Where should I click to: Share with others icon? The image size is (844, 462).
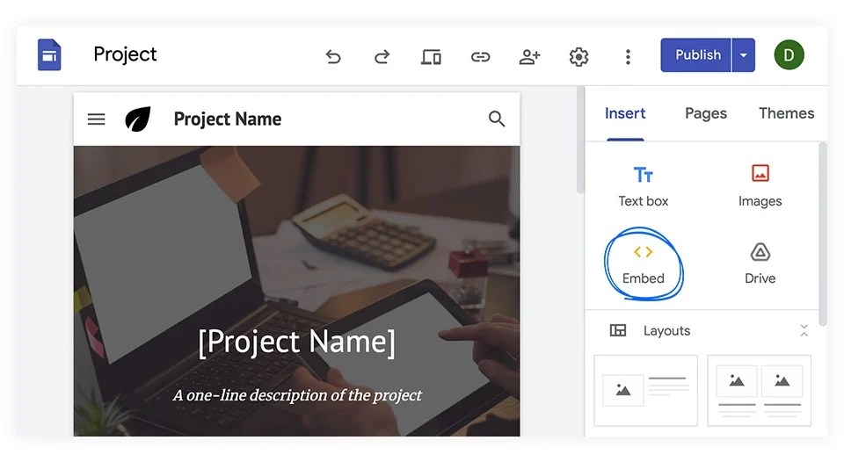pos(529,56)
